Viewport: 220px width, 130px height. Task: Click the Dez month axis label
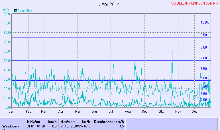tap(195, 112)
